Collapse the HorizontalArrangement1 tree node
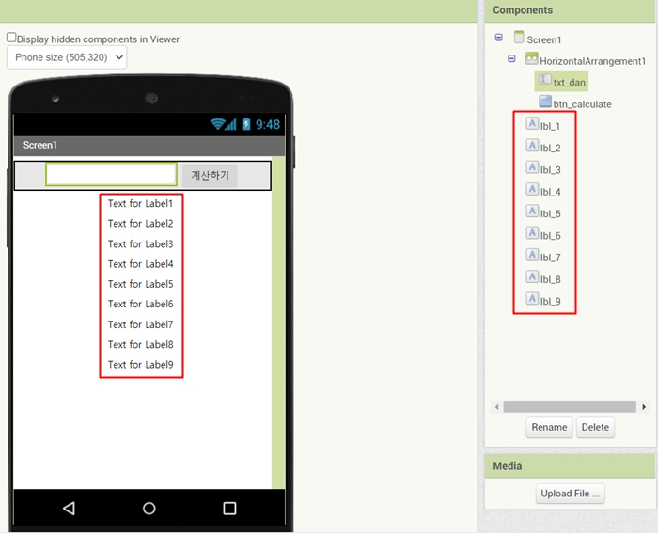Screen dimensions: 658x534 (511, 59)
